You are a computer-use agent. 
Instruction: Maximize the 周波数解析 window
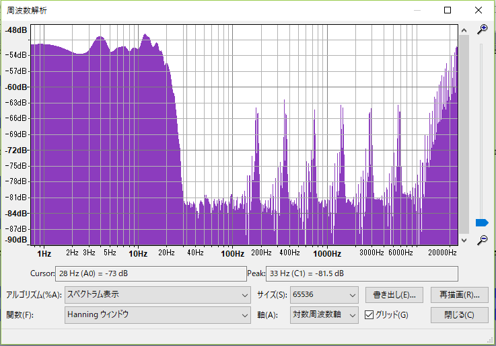tap(448, 10)
